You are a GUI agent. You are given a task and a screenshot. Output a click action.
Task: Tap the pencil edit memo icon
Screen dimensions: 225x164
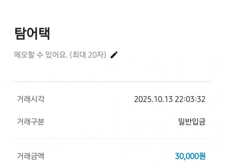click(114, 55)
